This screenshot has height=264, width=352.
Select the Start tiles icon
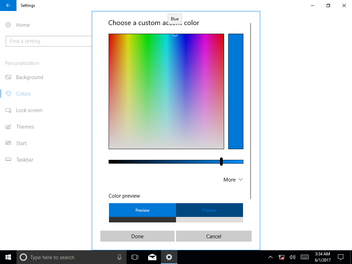(x=8, y=143)
